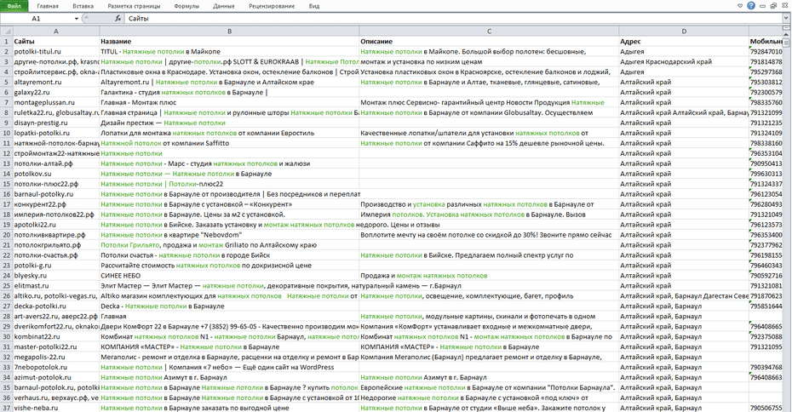Select row 1 header
The height and width of the screenshot is (412, 792).
point(6,42)
